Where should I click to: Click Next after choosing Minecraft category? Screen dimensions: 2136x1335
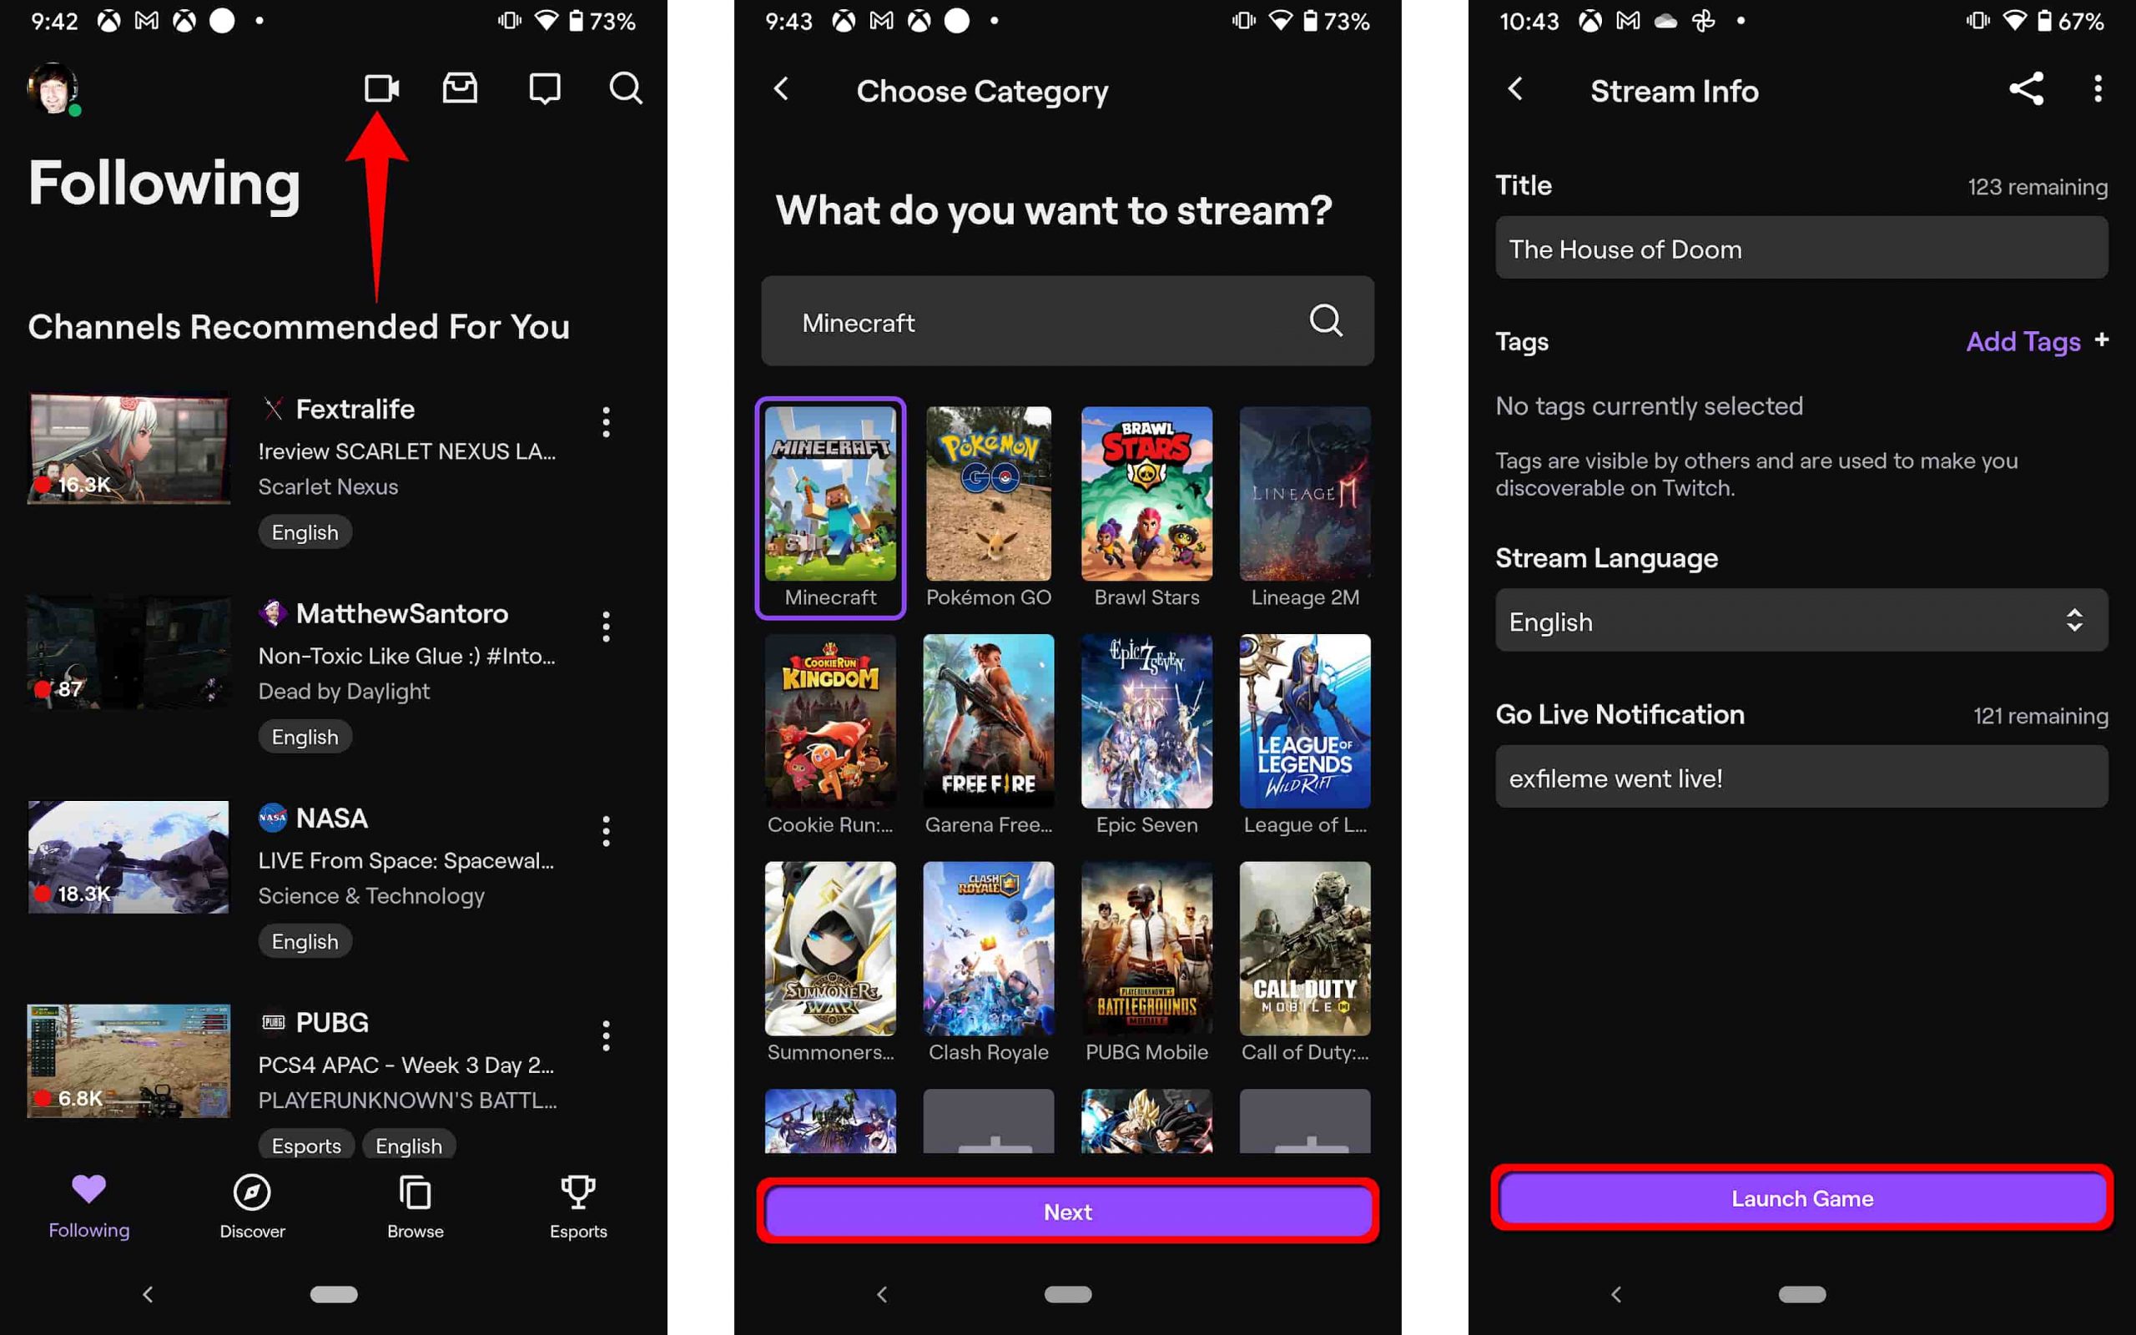(x=1067, y=1212)
